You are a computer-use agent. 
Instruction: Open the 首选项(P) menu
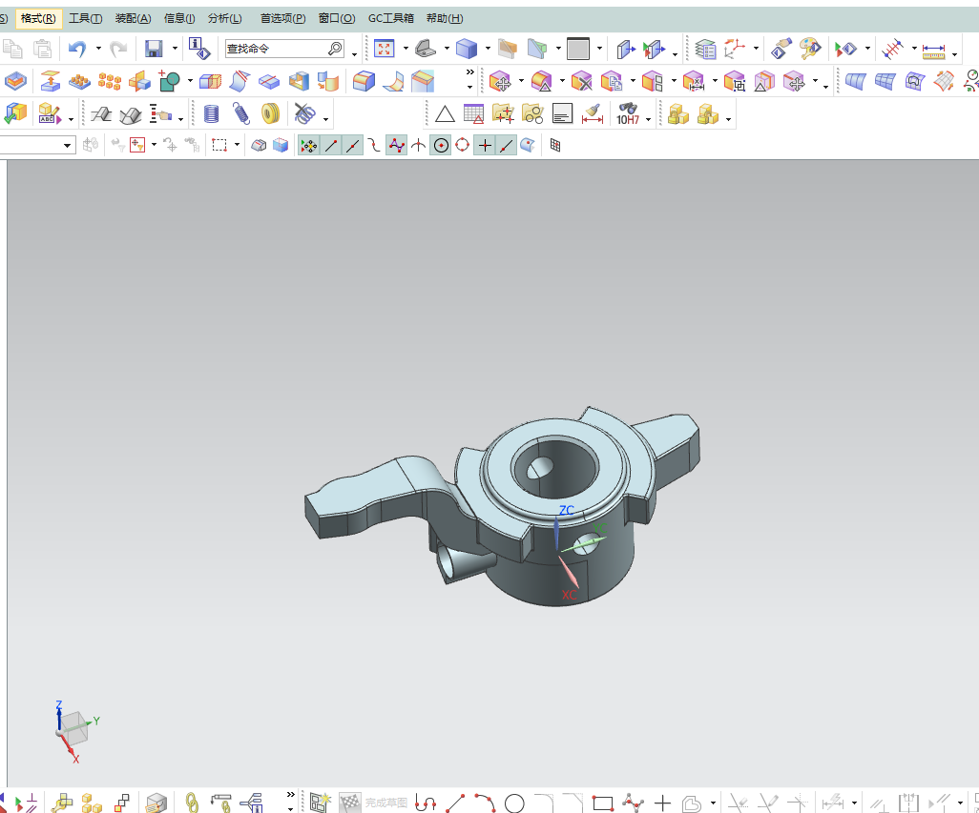coord(282,18)
